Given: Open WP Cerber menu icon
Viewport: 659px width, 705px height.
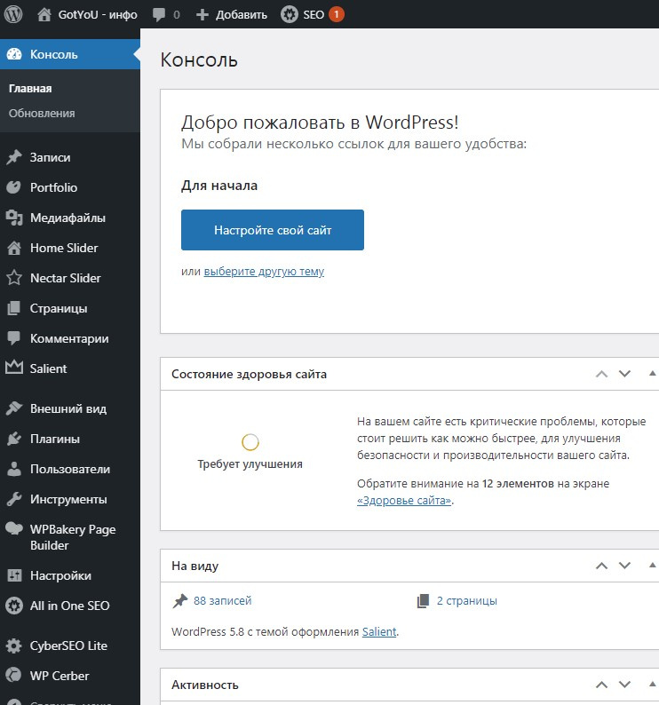Looking at the screenshot, I should [14, 676].
